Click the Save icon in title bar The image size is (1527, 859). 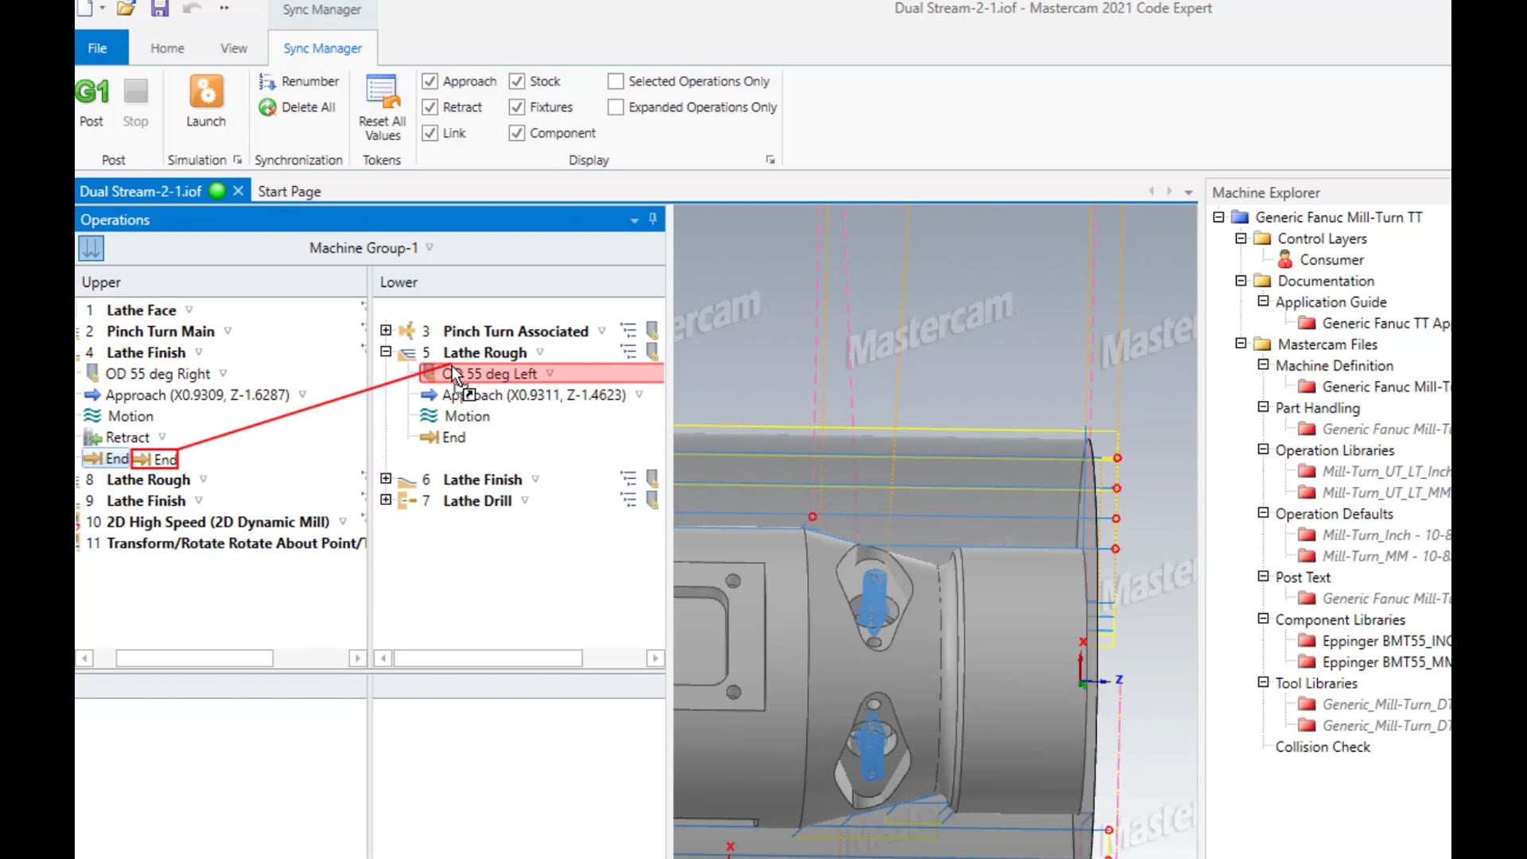pyautogui.click(x=160, y=9)
